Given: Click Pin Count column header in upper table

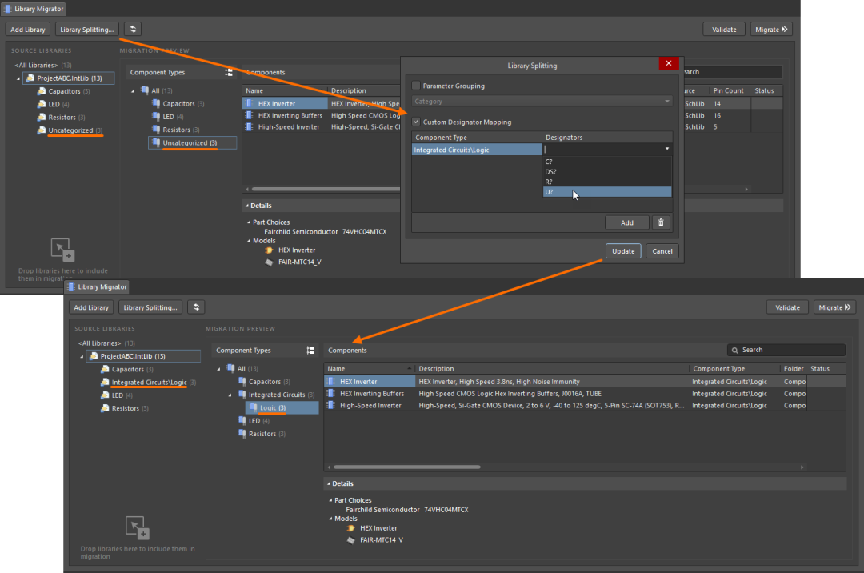Looking at the screenshot, I should click(x=729, y=91).
